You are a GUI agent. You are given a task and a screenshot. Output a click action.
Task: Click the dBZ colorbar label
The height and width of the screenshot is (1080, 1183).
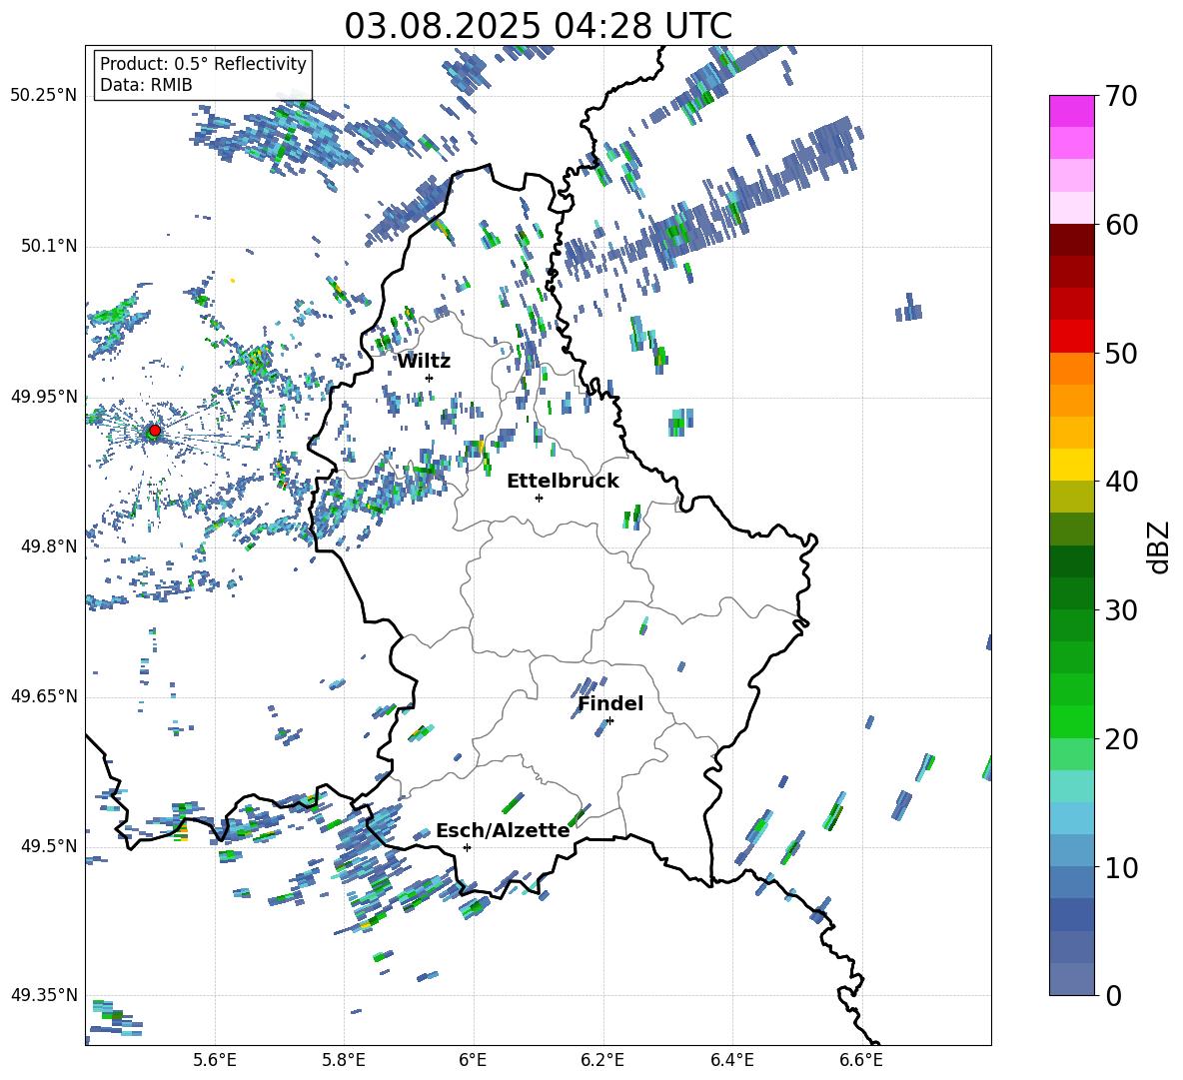coord(1160,546)
